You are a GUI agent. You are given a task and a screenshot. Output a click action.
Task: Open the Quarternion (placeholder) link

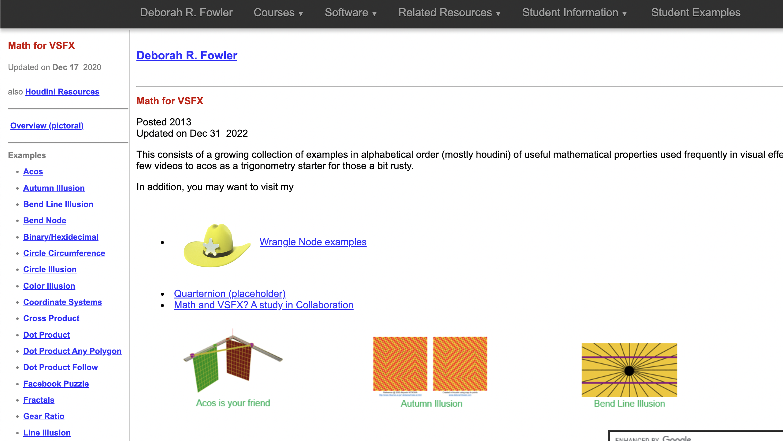[230, 294]
